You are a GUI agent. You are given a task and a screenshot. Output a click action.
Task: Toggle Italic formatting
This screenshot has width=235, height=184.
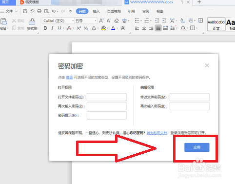point(52,28)
